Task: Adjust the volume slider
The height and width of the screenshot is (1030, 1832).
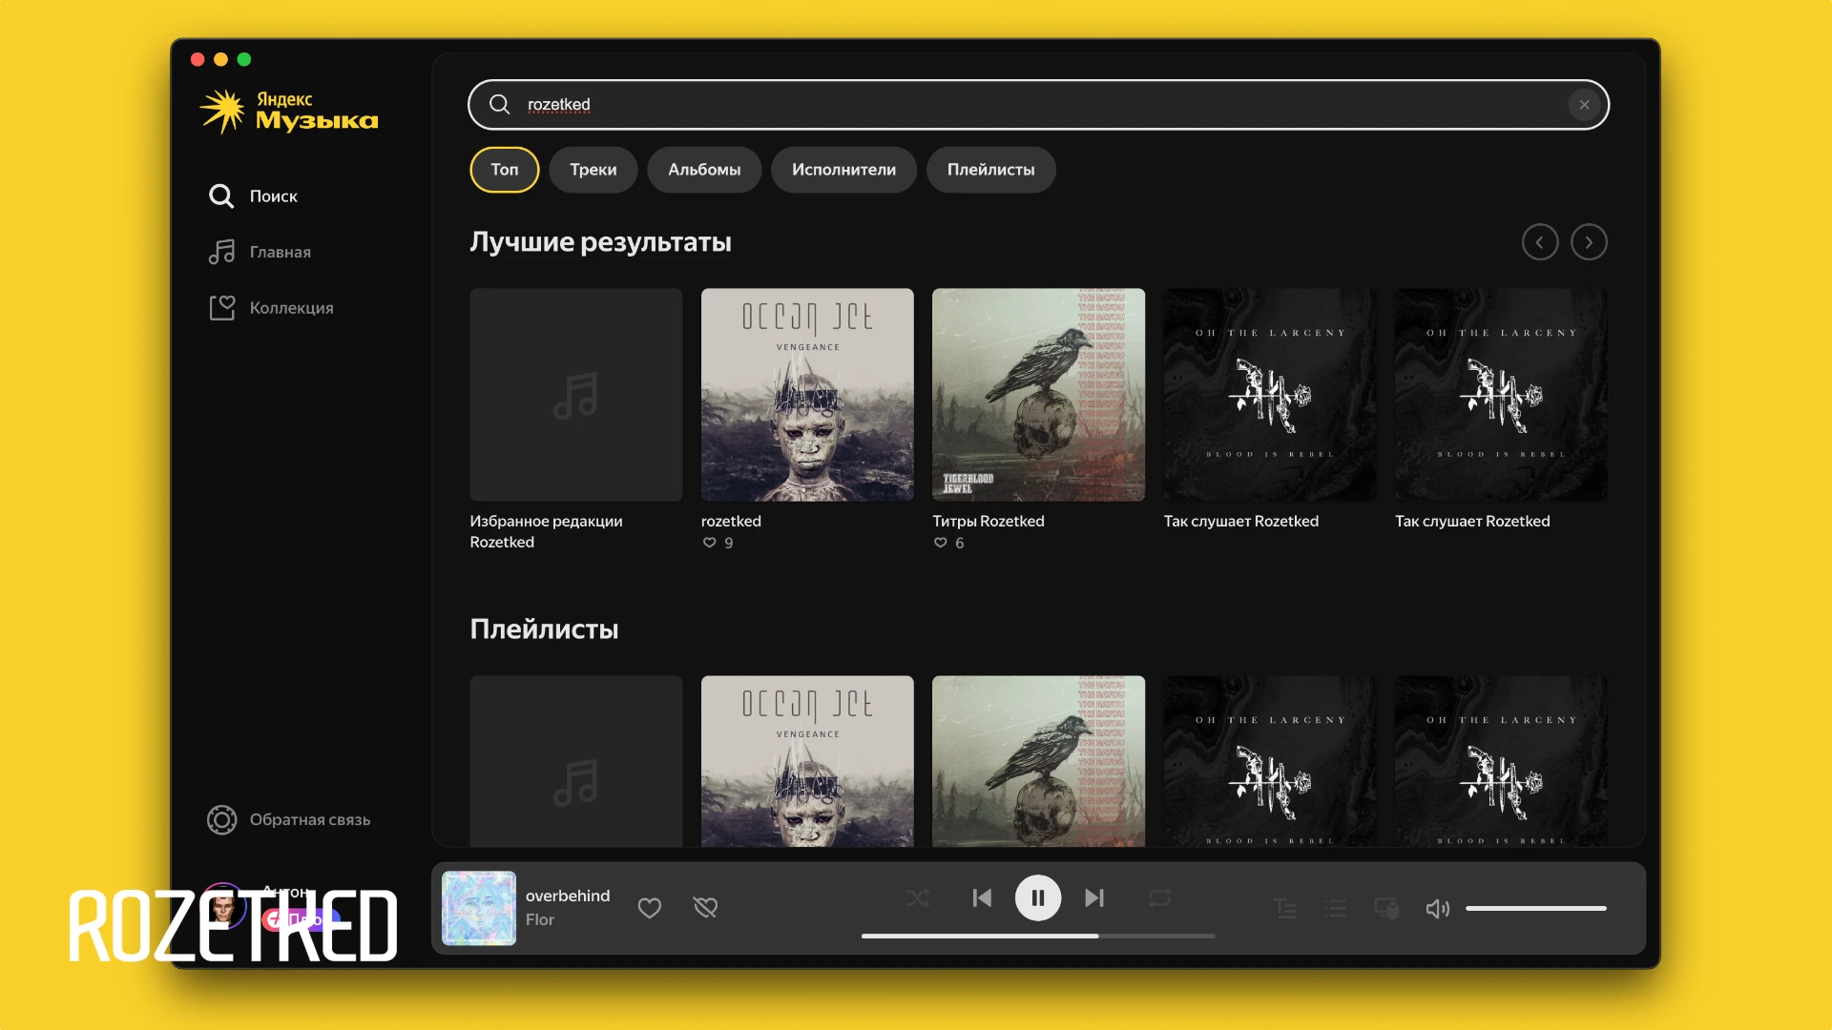Action: tap(1535, 909)
